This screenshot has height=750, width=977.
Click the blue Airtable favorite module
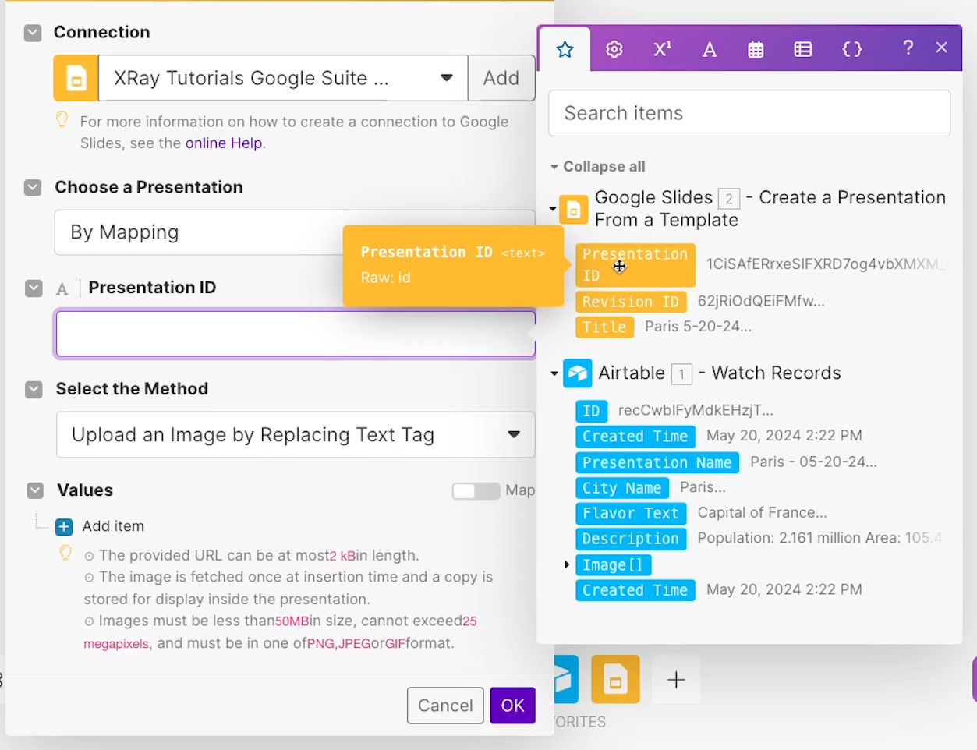point(567,680)
